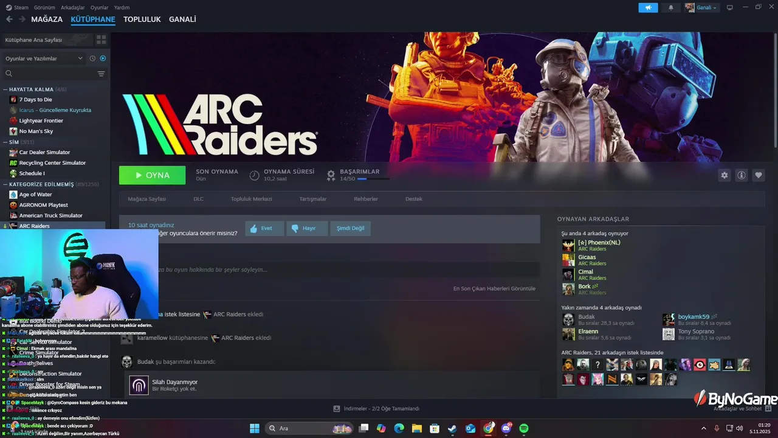Open DLC game tab
The width and height of the screenshot is (778, 438).
199,199
